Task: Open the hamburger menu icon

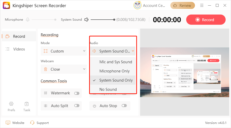Action: tap(202, 5)
